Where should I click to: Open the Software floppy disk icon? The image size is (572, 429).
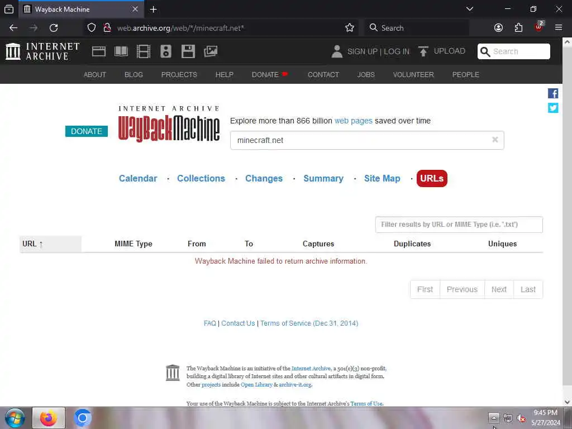[x=188, y=51]
